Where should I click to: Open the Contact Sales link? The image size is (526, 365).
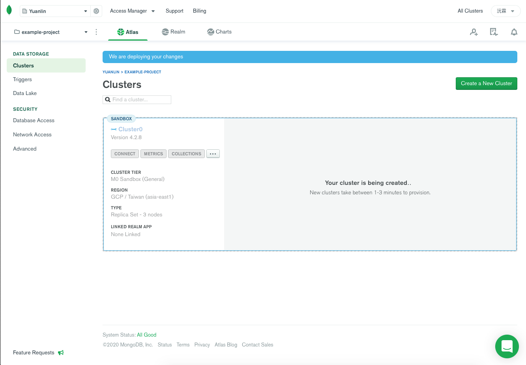click(x=257, y=345)
